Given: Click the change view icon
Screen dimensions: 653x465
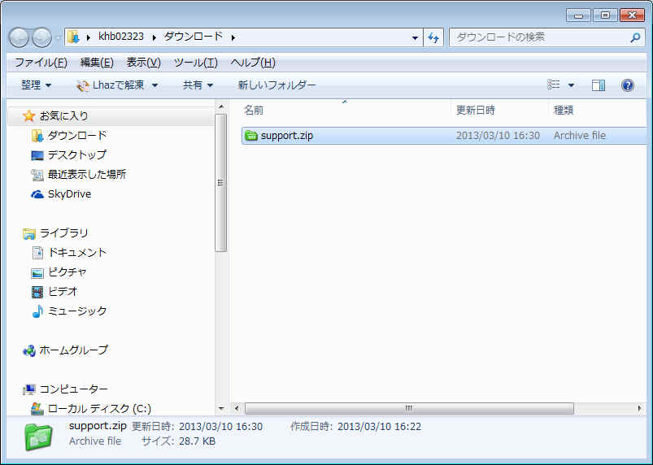Looking at the screenshot, I should point(554,85).
